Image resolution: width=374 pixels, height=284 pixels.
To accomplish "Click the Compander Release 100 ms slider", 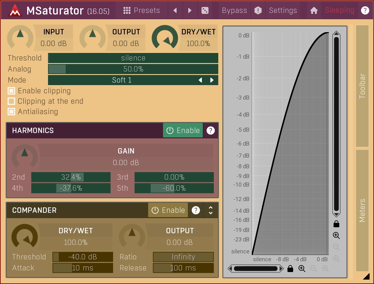I will point(183,268).
